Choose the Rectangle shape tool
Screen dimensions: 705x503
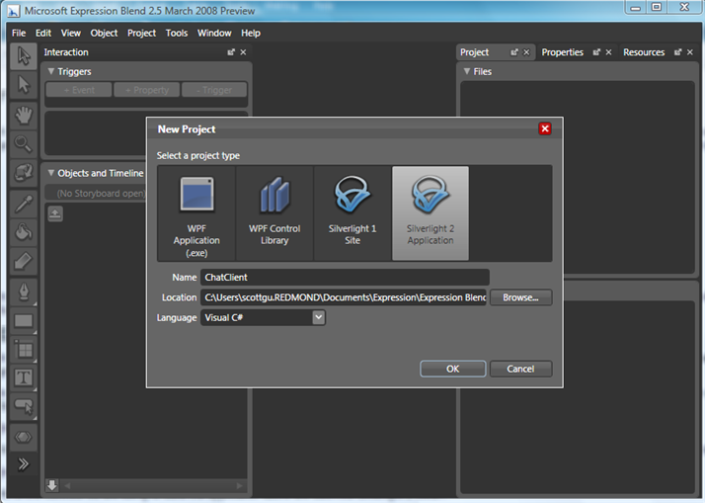tap(24, 320)
